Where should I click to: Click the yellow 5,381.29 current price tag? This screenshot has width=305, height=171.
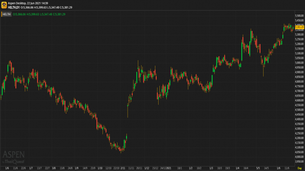tap(299, 27)
